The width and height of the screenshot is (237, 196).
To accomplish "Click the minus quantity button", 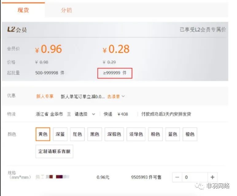I will pos(177,177).
